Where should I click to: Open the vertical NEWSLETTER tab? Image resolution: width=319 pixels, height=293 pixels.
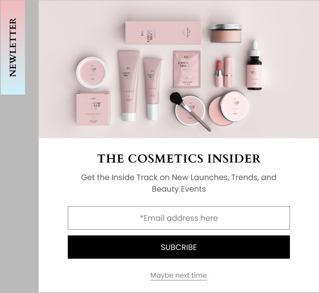[x=13, y=48]
